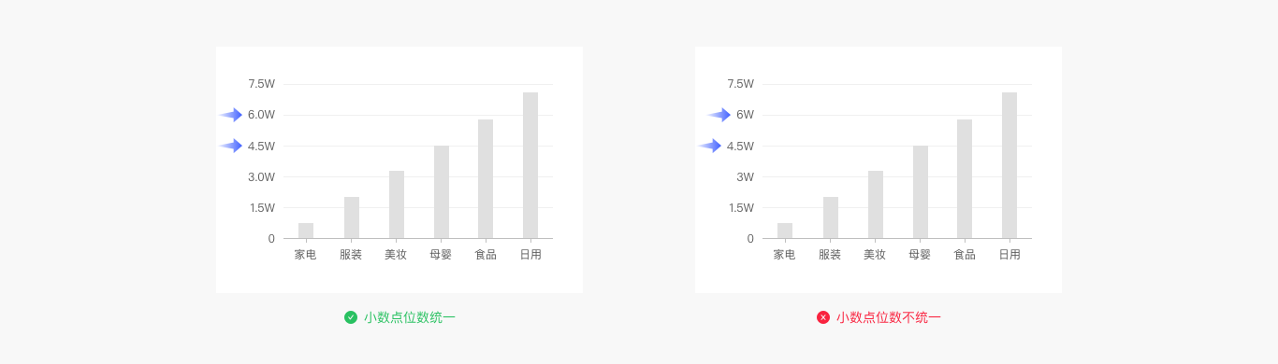The image size is (1278, 364).
Task: Select the 美妆 bar in the left chart
Action: tap(397, 204)
